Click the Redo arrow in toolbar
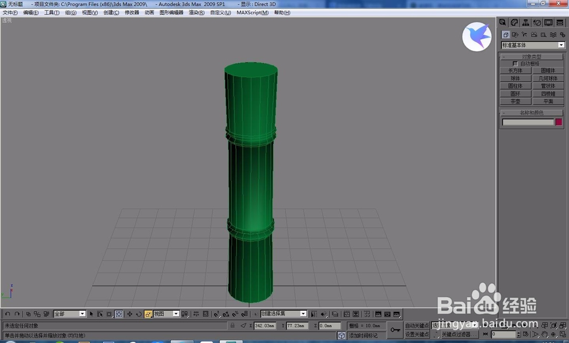569x343 pixels. (x=17, y=314)
